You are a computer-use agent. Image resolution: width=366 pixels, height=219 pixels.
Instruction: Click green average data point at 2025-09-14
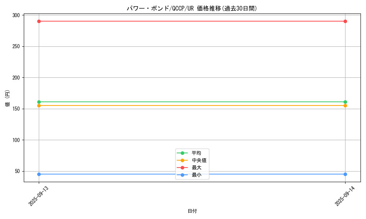coord(345,102)
